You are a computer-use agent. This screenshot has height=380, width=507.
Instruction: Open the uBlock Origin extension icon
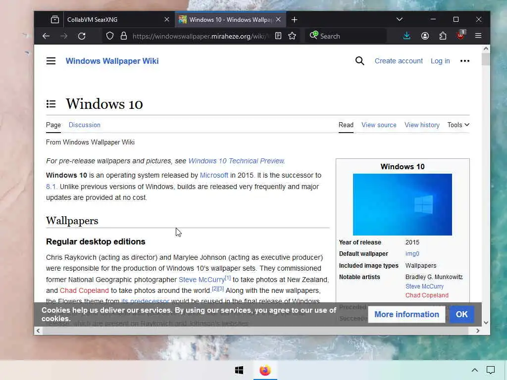[x=461, y=35]
